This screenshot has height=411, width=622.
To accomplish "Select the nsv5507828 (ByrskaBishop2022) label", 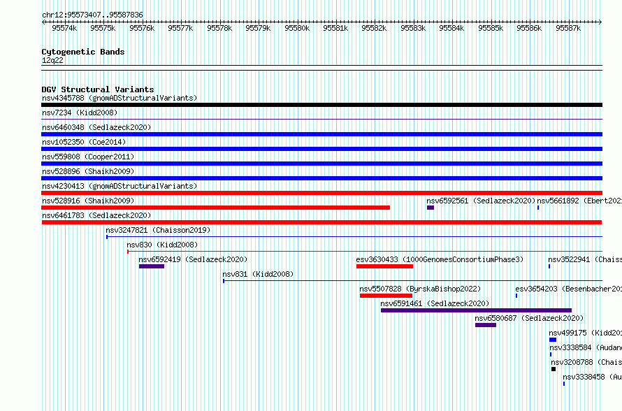I will tap(420, 289).
